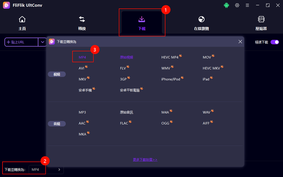
Task: Select the 視頻 category button
Action: tap(57, 74)
